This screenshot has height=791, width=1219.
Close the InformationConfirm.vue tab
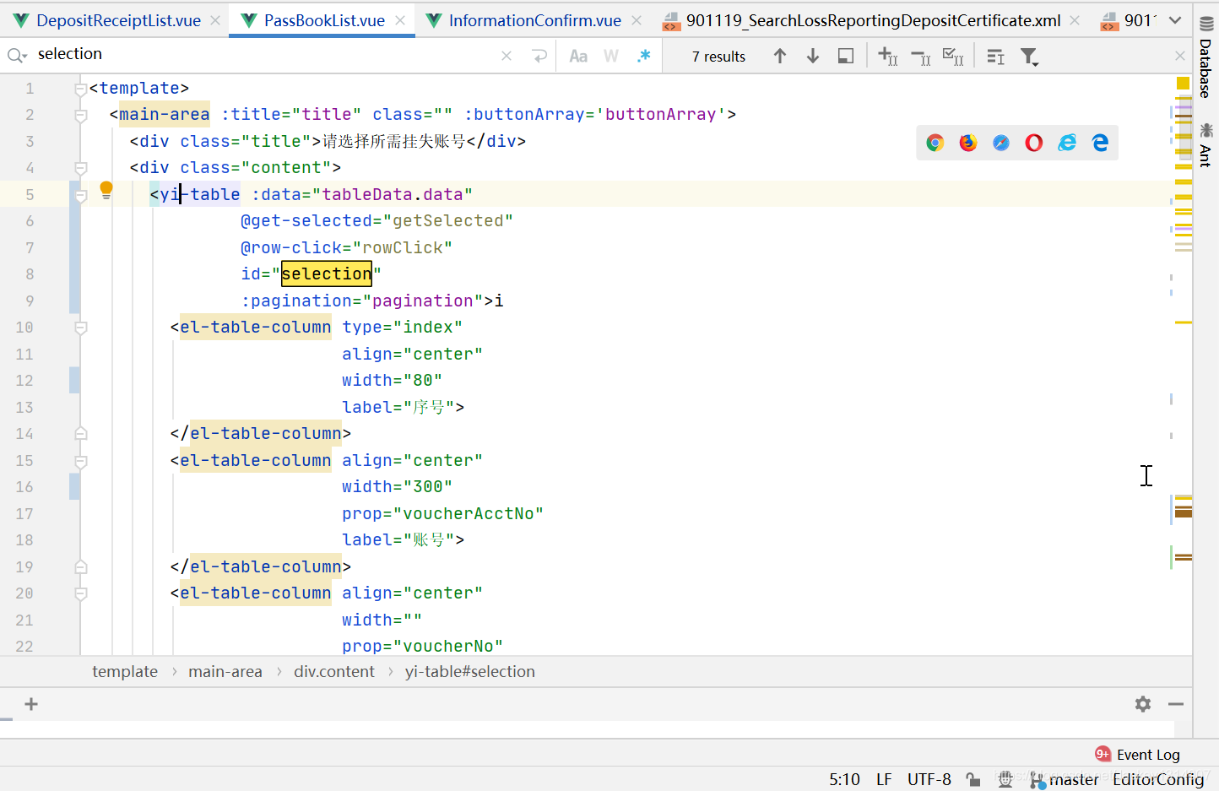[x=637, y=20]
